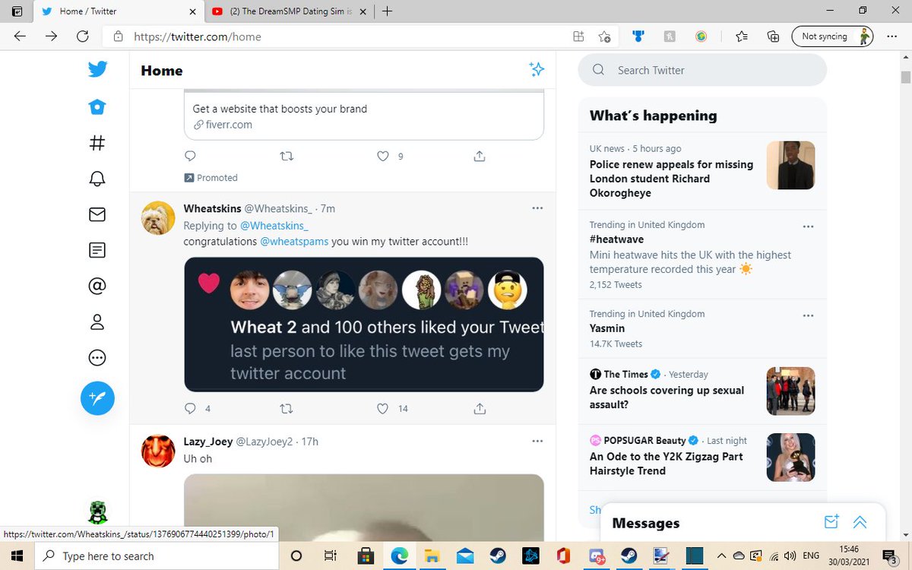Image resolution: width=912 pixels, height=570 pixels.
Task: Open Lazy_Joey profile avatar
Action: point(159,451)
